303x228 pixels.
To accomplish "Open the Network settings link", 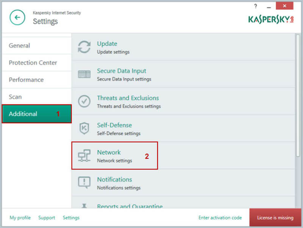I will (x=109, y=152).
